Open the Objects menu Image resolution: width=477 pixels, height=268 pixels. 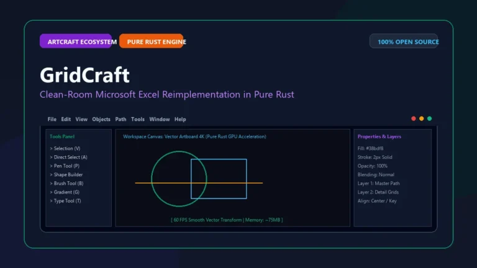[x=101, y=119]
